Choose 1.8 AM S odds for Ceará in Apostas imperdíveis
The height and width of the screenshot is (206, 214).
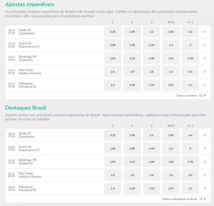click(171, 45)
